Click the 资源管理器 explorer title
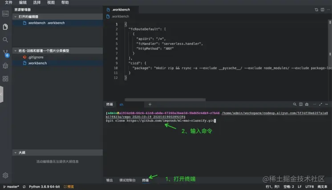 (22, 10)
